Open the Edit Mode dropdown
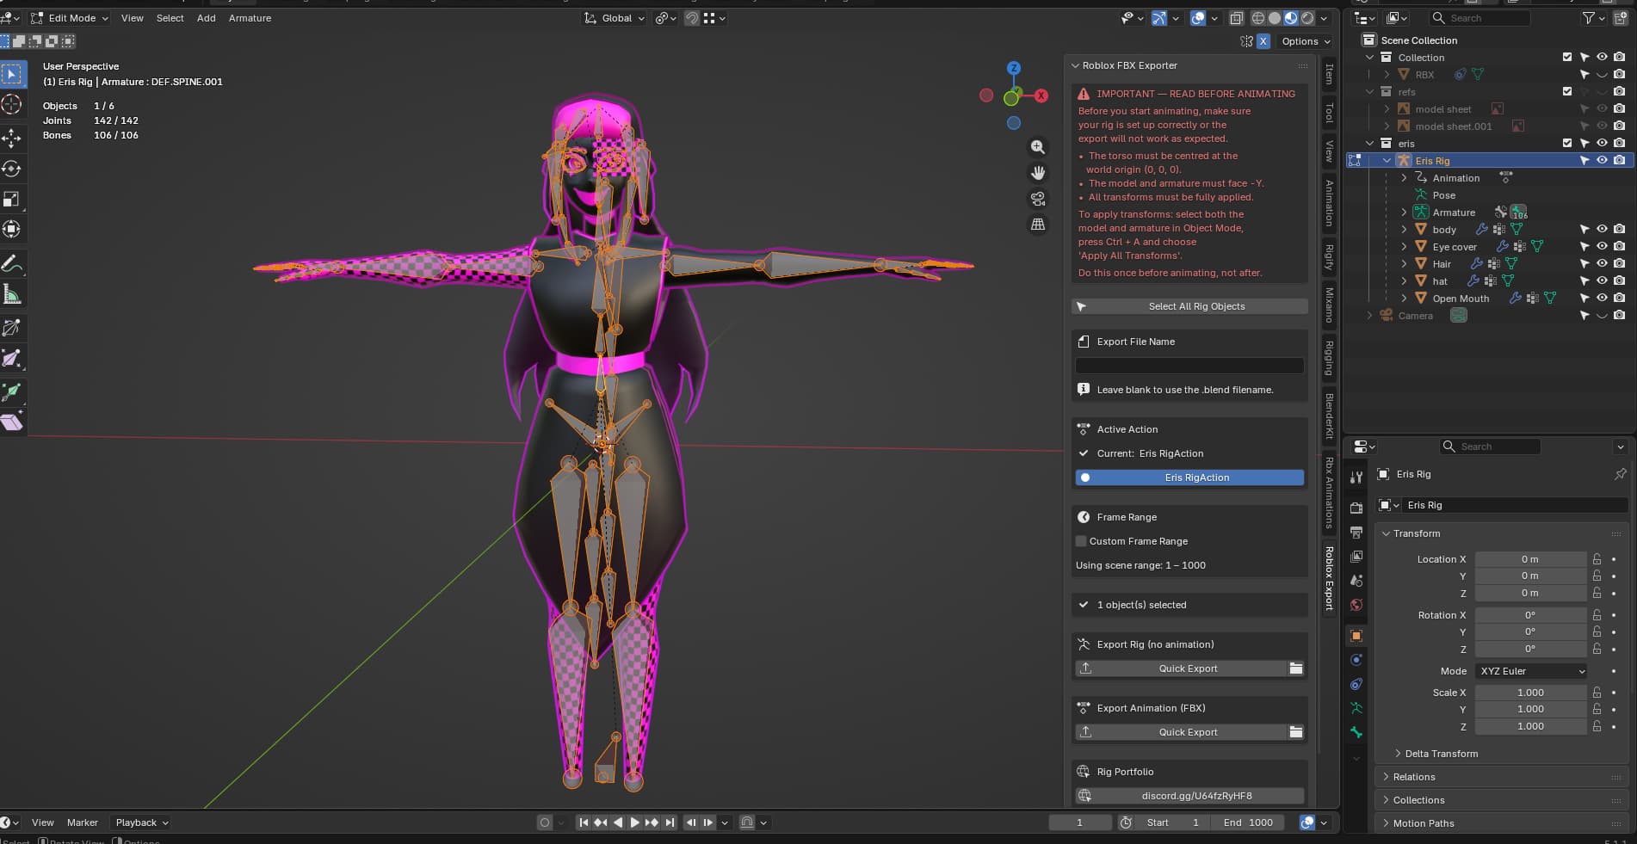This screenshot has height=844, width=1637. point(70,18)
